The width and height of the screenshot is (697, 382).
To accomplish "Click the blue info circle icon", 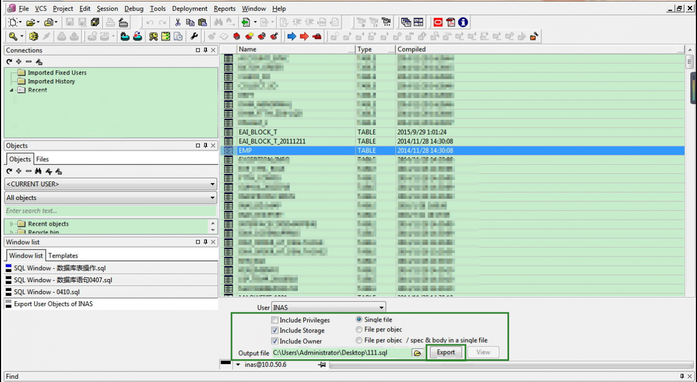I will pos(463,22).
